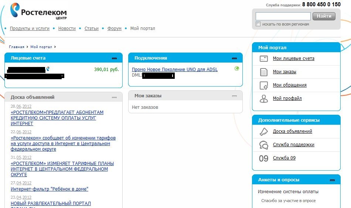Viewport: 351px width, 208px height.
Task: Open Мой профайл link
Action: click(287, 98)
